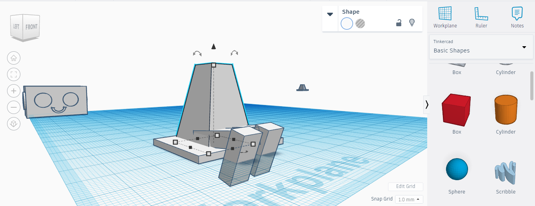Click the shapes panel scrollbar
Image resolution: width=535 pixels, height=206 pixels.
click(532, 86)
